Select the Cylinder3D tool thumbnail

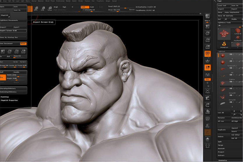click(237, 31)
